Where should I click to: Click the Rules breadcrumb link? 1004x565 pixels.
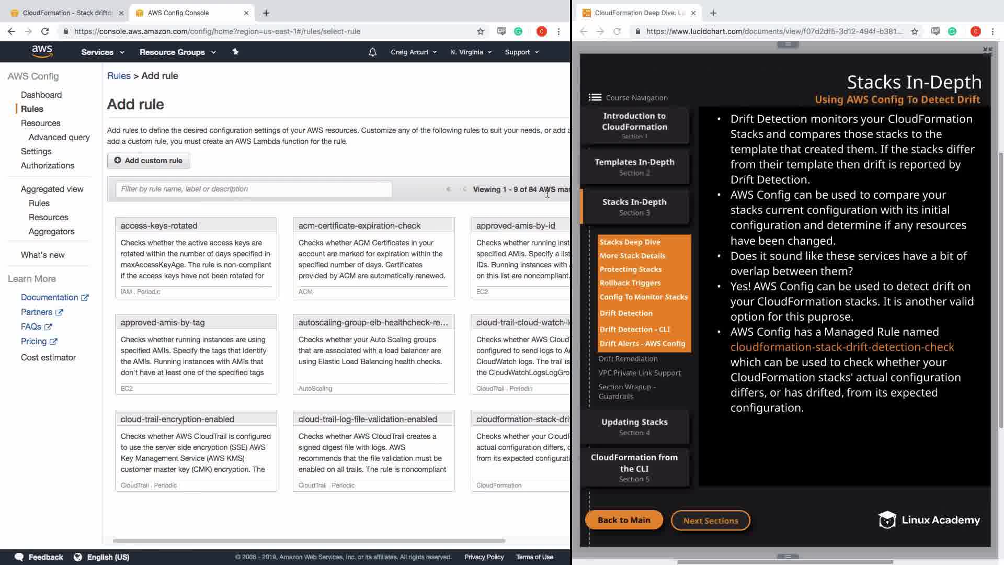[x=119, y=76]
